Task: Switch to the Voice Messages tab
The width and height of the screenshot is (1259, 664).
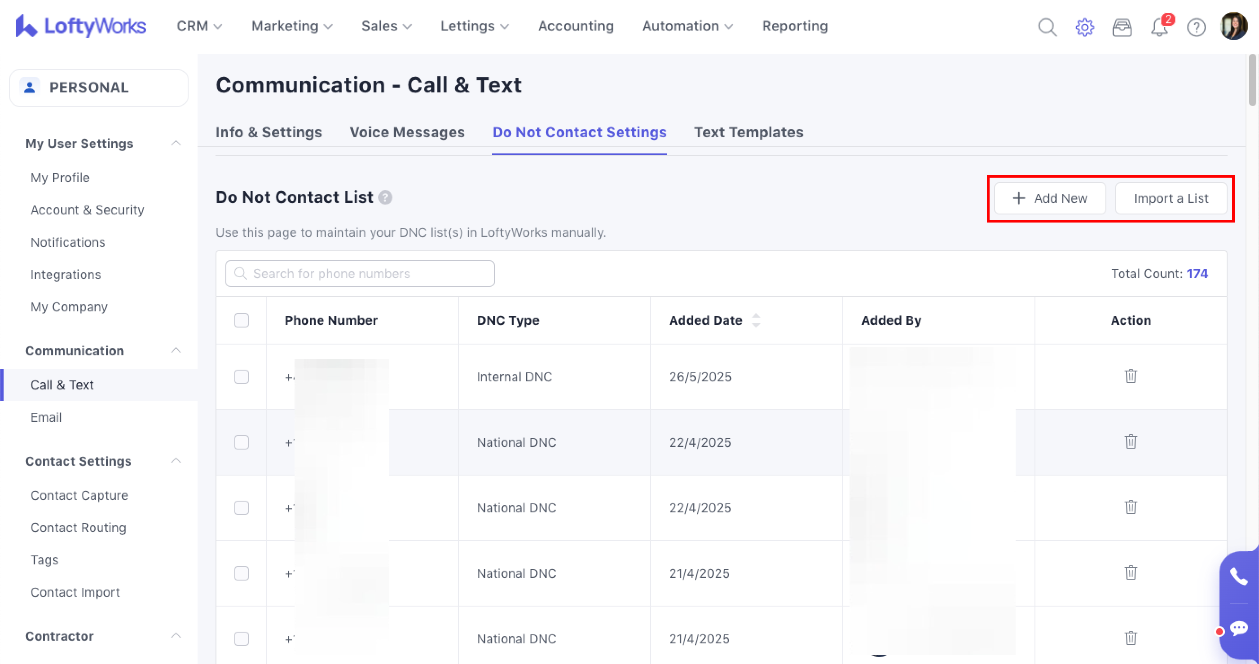Action: click(x=407, y=132)
